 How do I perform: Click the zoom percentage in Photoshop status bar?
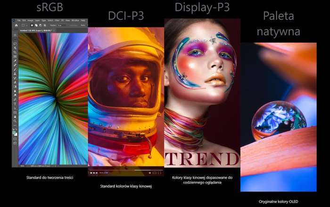(22, 166)
